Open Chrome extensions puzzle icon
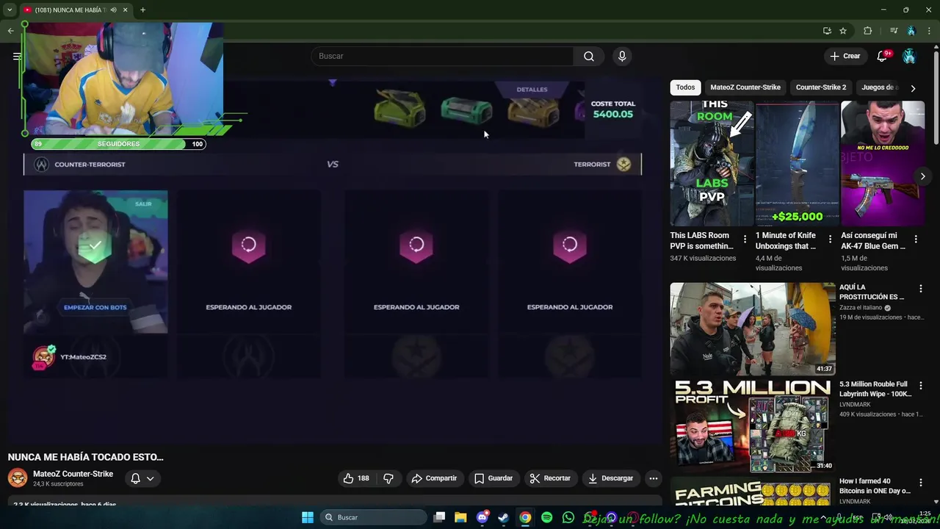Viewport: 940px width, 529px height. (868, 31)
